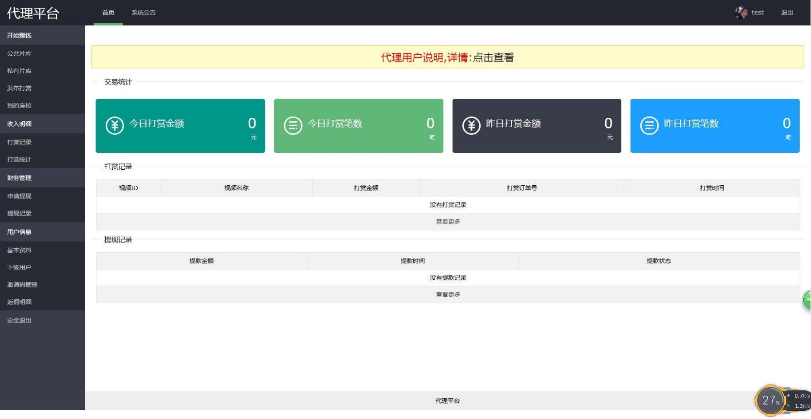Click the 昨日打赏笔数 card label
The image size is (811, 419).
691,124
